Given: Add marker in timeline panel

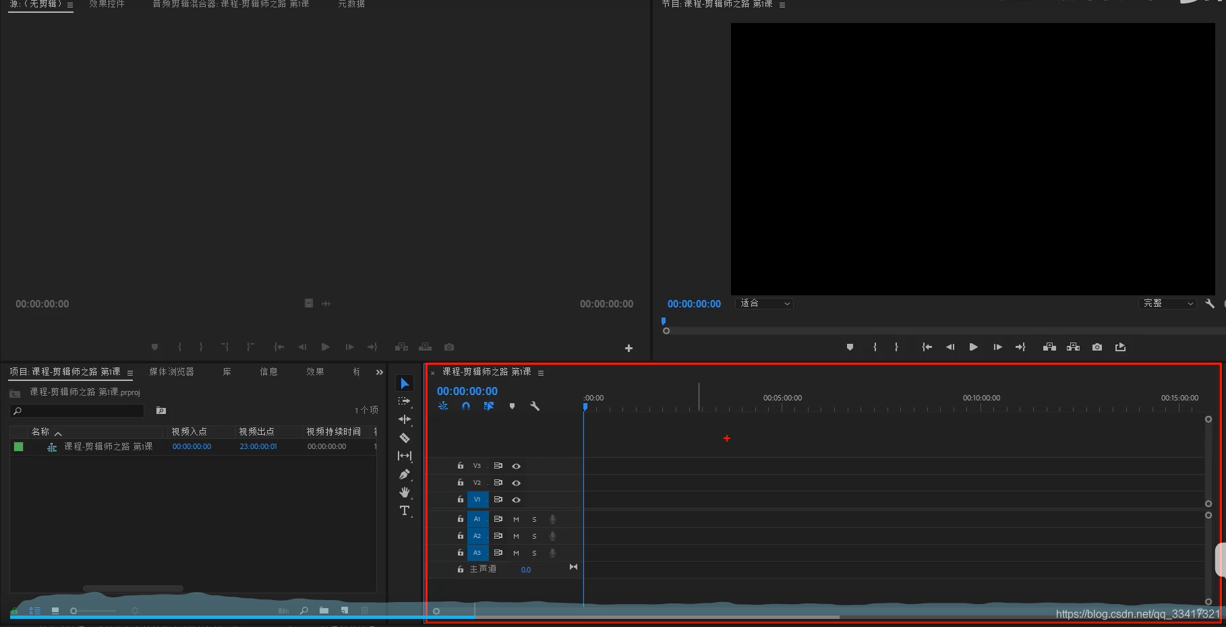Looking at the screenshot, I should tap(512, 406).
